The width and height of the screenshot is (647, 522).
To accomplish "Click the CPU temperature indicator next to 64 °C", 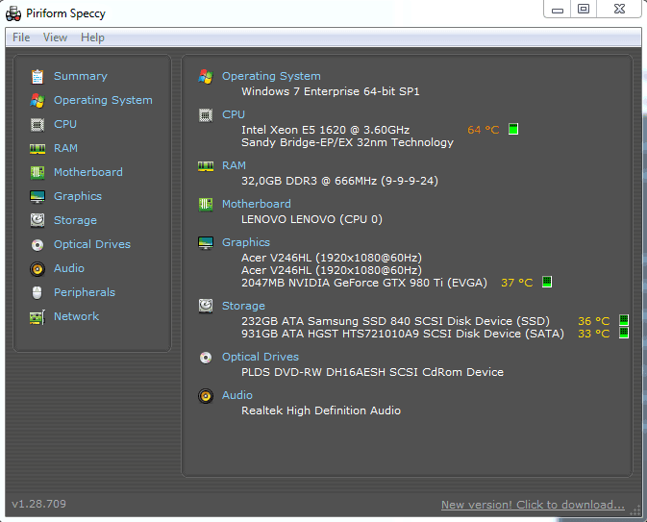I will click(513, 130).
